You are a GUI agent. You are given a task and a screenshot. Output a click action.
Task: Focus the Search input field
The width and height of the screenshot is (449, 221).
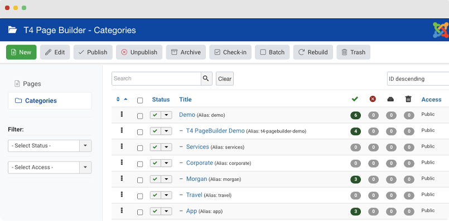click(156, 78)
